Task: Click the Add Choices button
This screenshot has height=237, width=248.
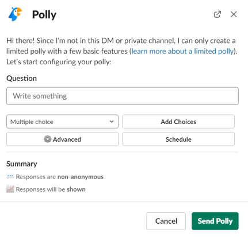Action: click(x=178, y=122)
